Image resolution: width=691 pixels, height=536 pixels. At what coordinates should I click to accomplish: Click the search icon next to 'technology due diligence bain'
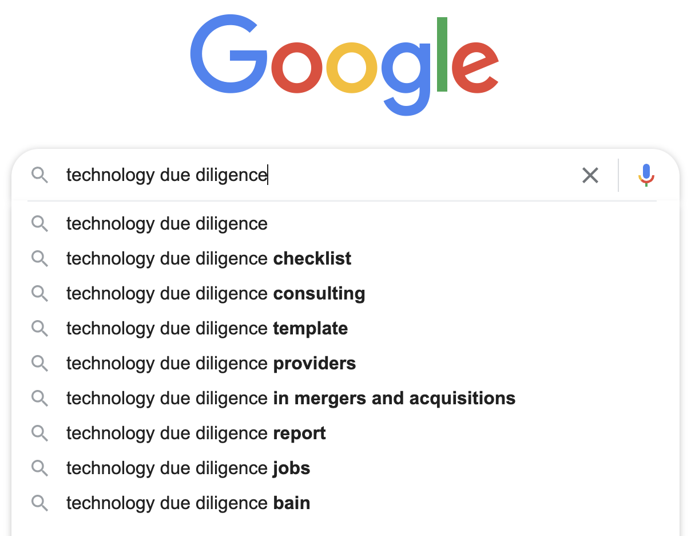[40, 503]
